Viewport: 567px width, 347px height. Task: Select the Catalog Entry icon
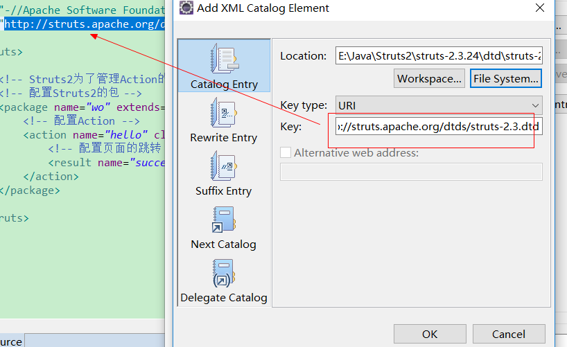pos(224,61)
